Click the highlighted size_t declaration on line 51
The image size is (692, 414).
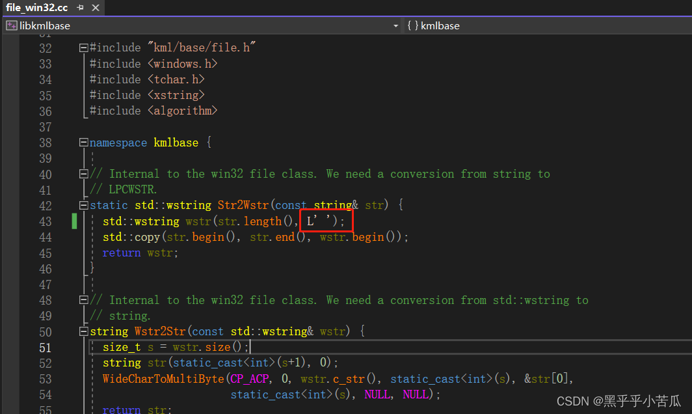coord(121,347)
